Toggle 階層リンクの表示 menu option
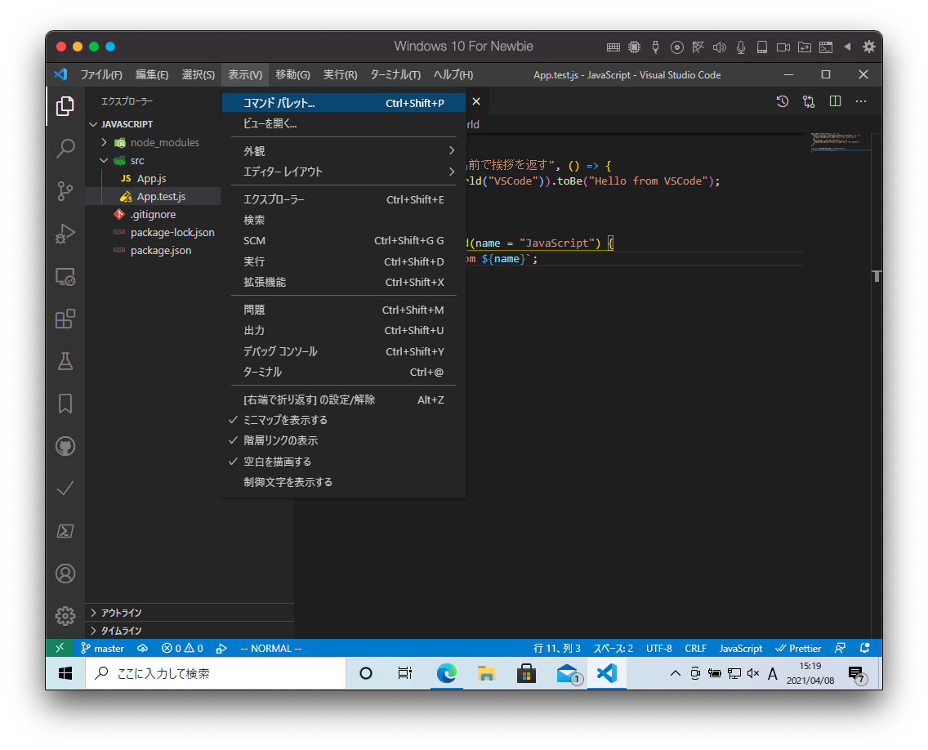This screenshot has height=750, width=928. tap(280, 440)
